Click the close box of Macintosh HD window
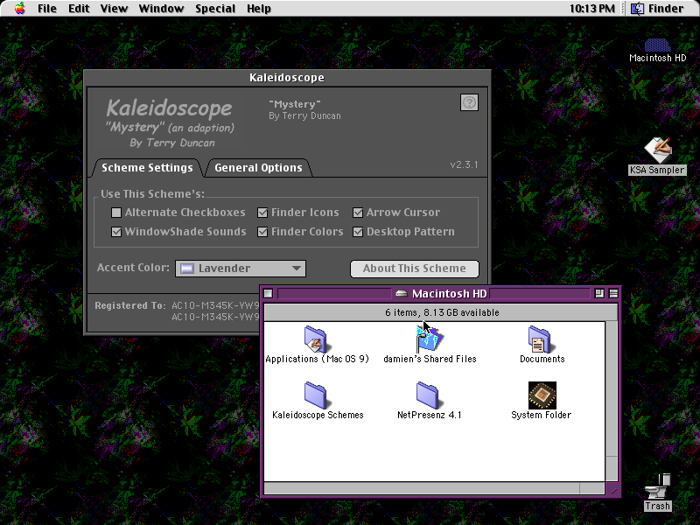Viewport: 700px width, 525px height. click(269, 293)
